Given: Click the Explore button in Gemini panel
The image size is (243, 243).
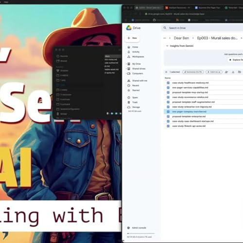Looking at the screenshot, I should pos(236,60).
